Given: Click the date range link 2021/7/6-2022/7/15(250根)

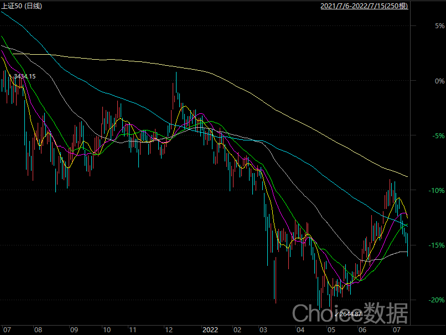Looking at the screenshot, I should pyautogui.click(x=364, y=6).
